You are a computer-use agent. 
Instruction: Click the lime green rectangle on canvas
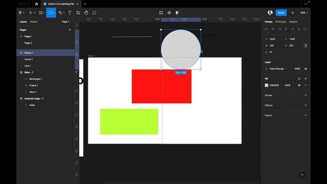[x=129, y=122]
